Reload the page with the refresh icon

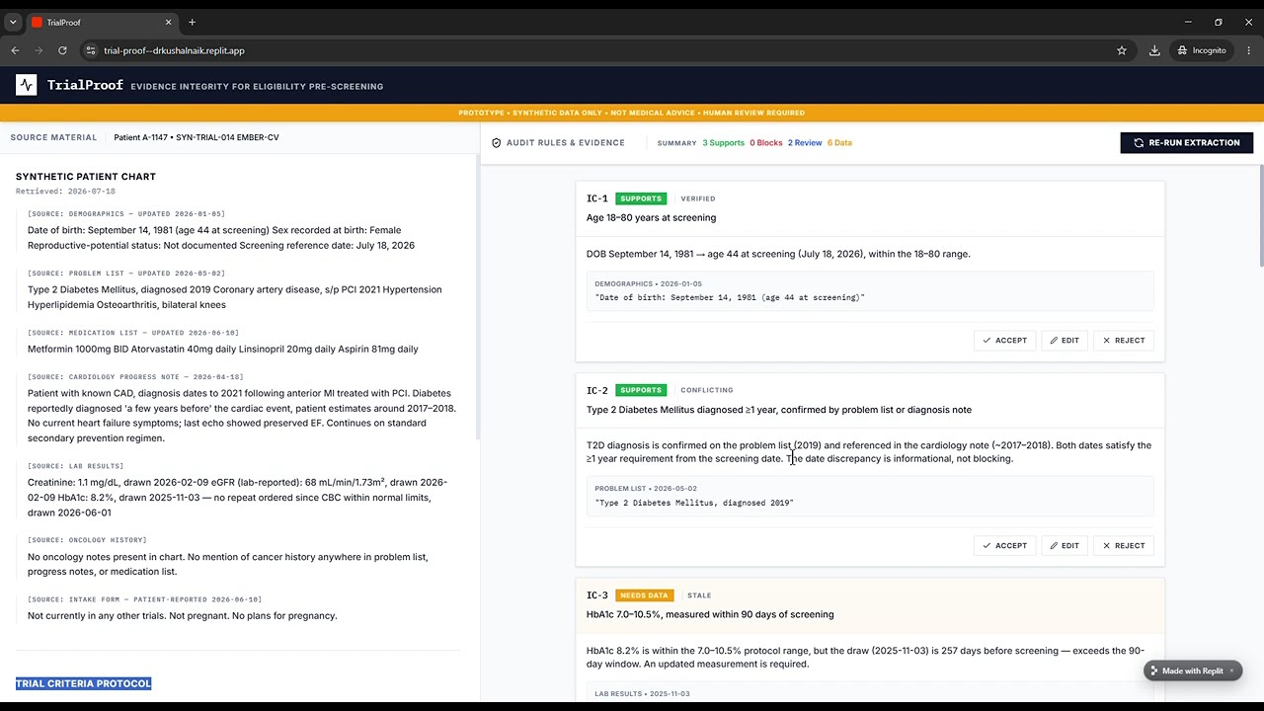click(62, 50)
